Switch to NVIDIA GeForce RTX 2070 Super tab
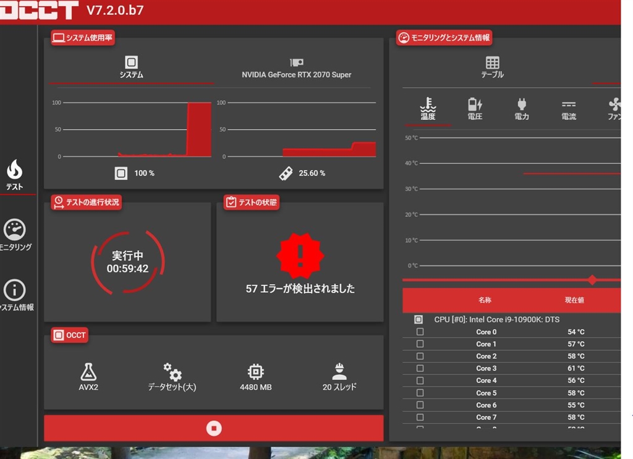 296,68
